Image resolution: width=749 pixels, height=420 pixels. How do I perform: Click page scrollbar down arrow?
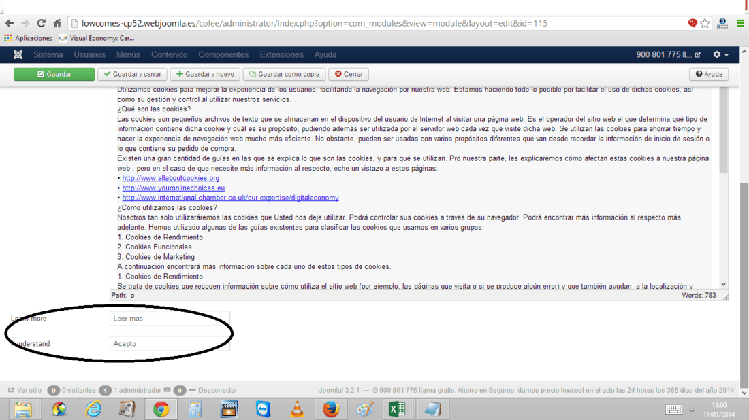tap(744, 393)
